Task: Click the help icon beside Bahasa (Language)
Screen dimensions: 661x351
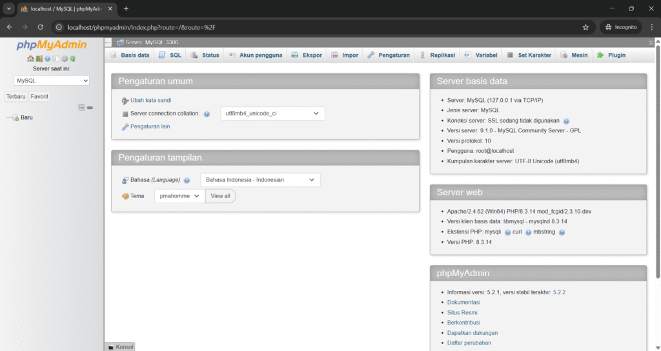Action: coord(187,181)
